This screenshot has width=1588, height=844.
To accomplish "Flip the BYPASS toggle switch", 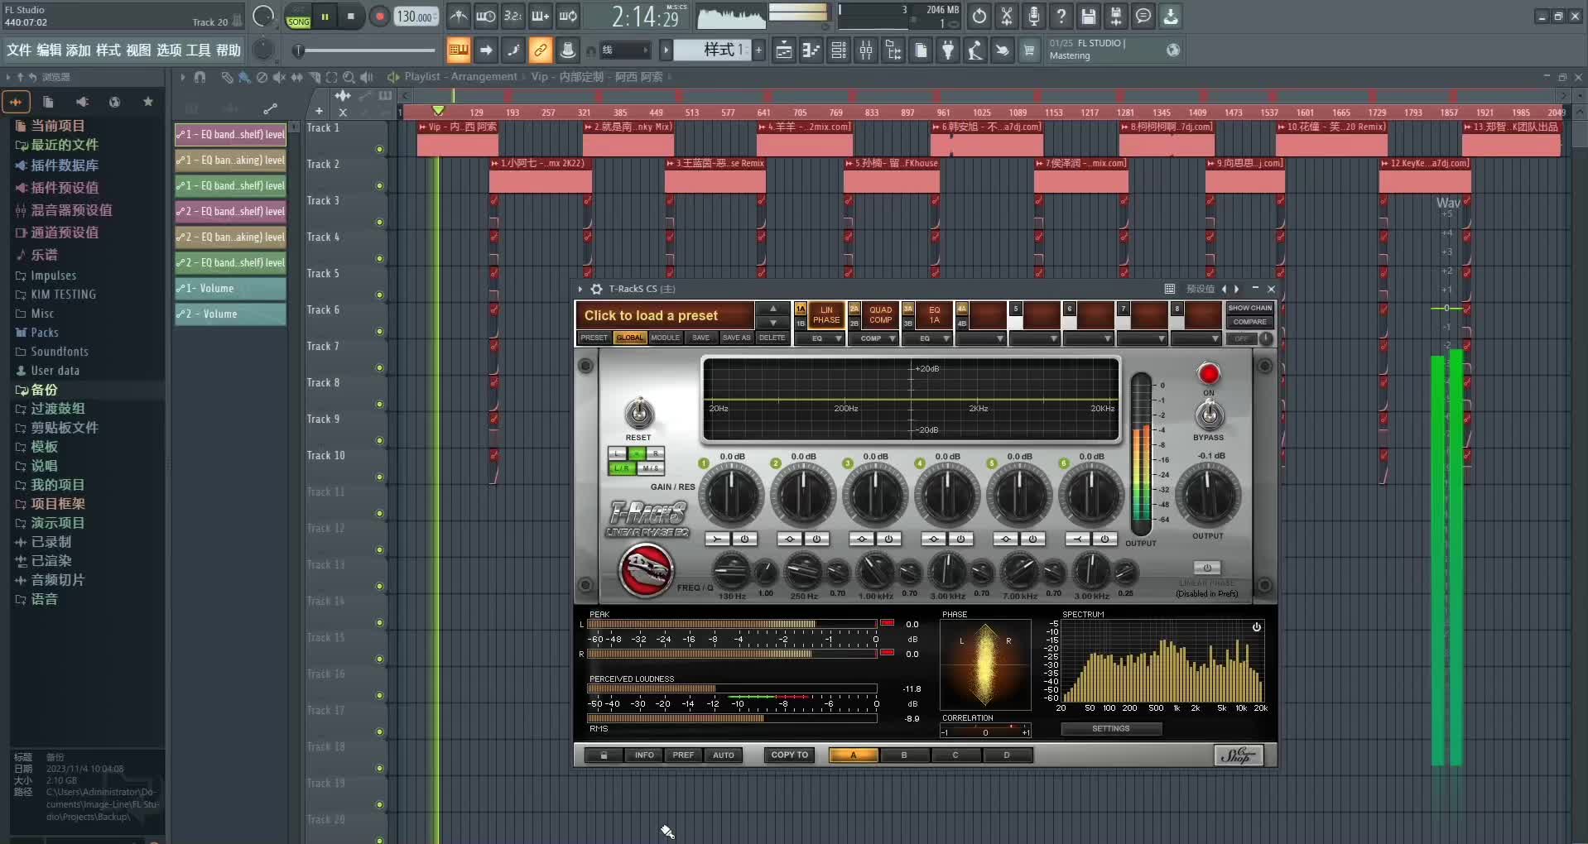I will point(1209,413).
